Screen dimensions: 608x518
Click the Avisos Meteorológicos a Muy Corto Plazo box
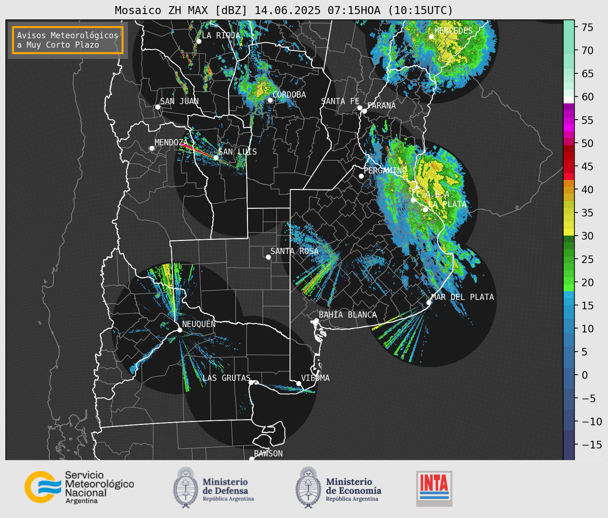tap(68, 40)
